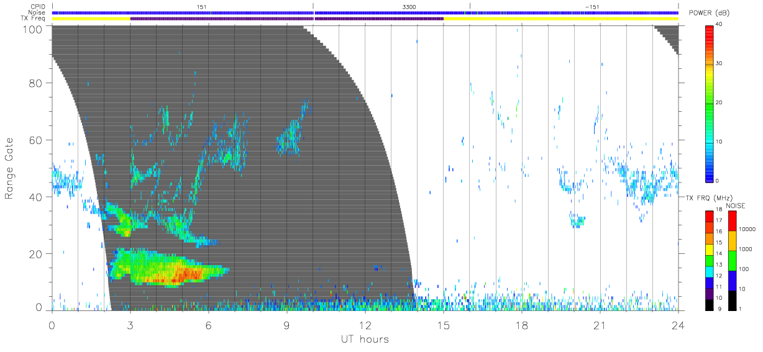Click the 18 tick on UT hours axis
The width and height of the screenshot is (763, 352).
tap(521, 325)
